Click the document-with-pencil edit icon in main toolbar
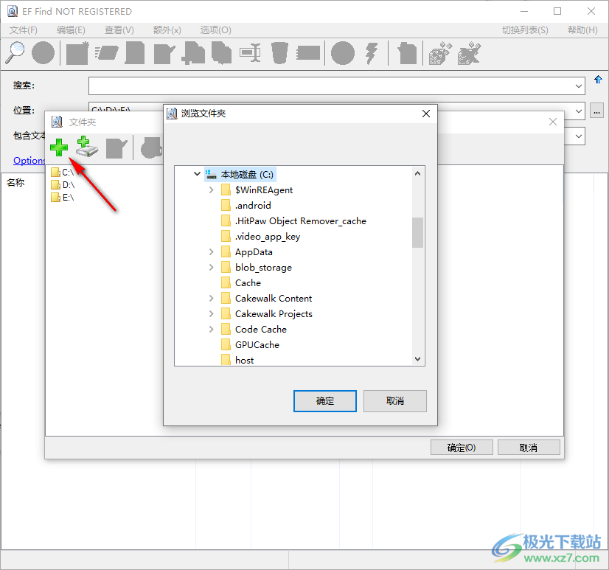 (x=164, y=53)
